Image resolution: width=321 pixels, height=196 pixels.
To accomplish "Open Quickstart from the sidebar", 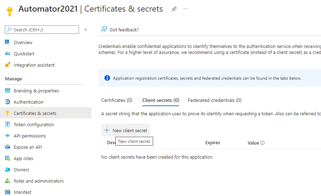I will 24,54.
